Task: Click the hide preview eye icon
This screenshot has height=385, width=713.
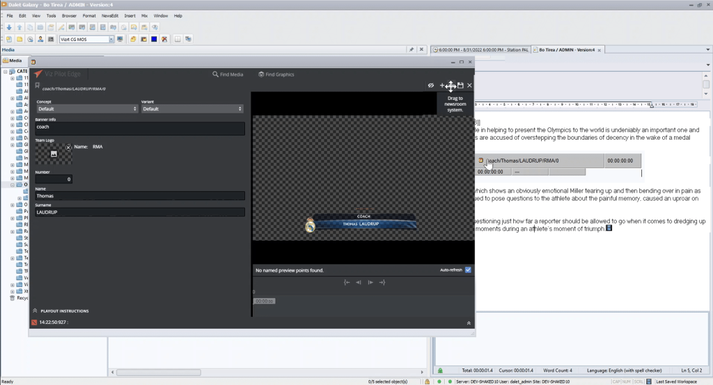Action: [x=431, y=85]
